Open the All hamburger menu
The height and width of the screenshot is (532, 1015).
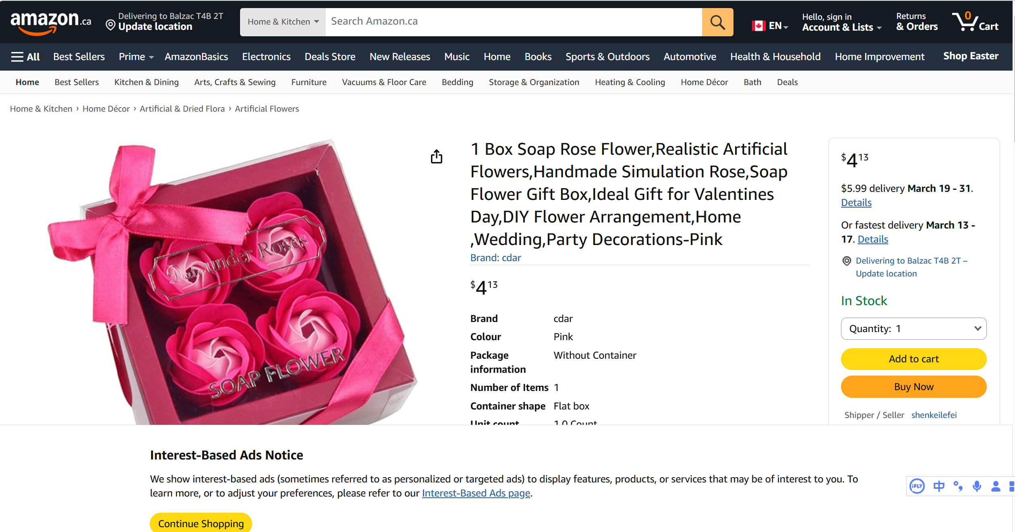tap(25, 57)
